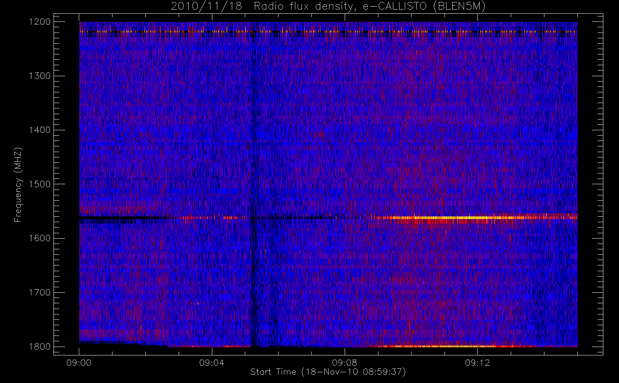The height and width of the screenshot is (383, 619).
Task: Click the 1500 frequency axis label
Action: point(40,184)
